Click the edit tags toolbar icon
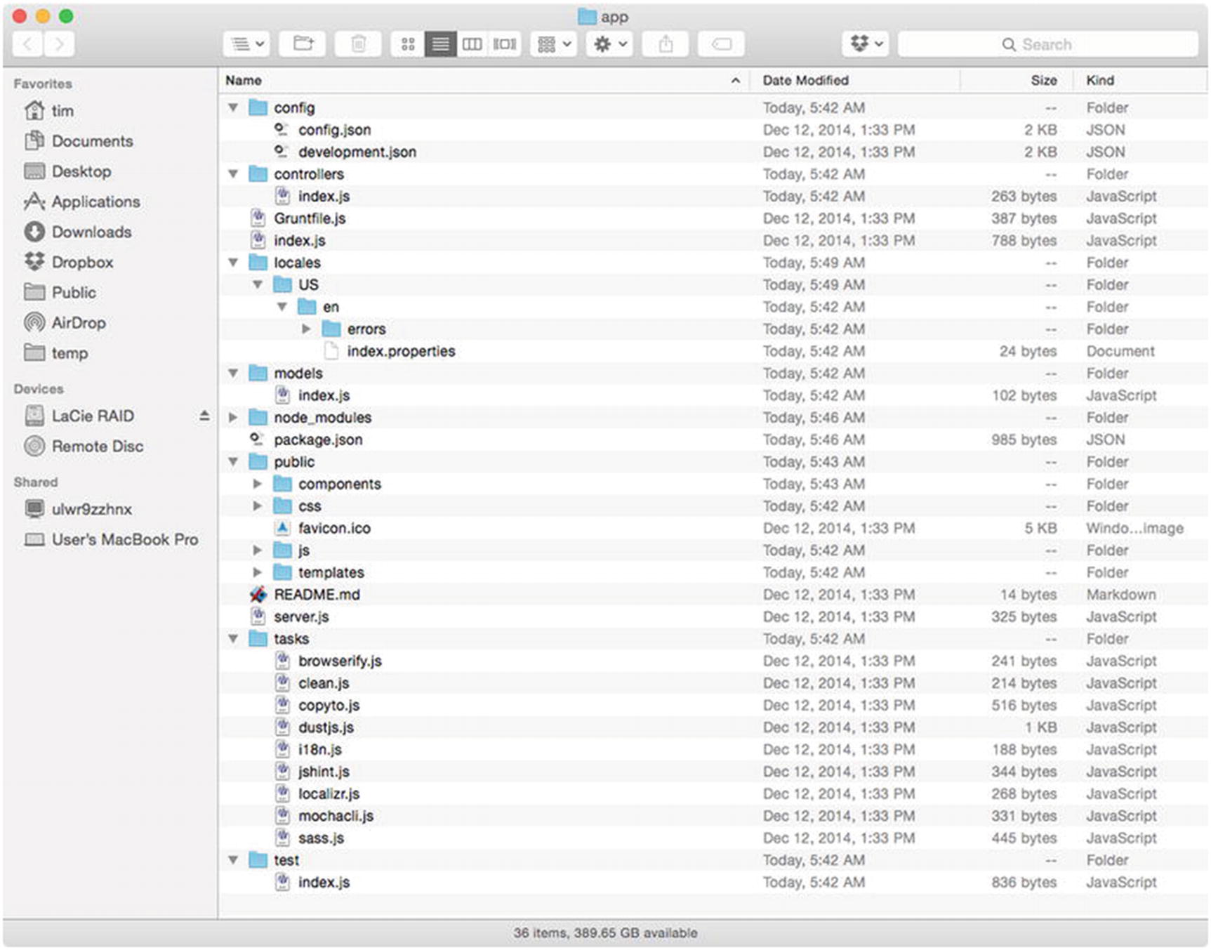The image size is (1211, 950). [x=721, y=44]
